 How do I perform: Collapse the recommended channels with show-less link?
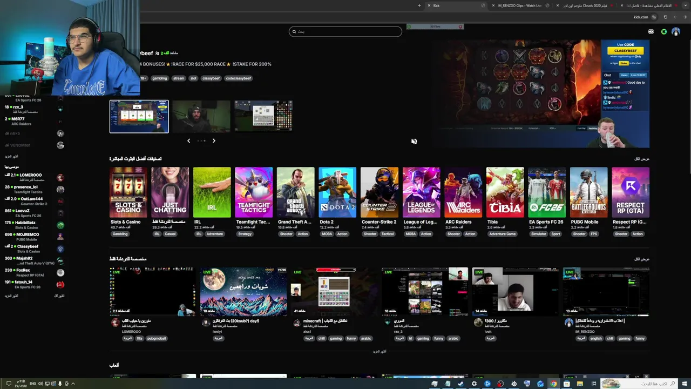[x=59, y=296]
